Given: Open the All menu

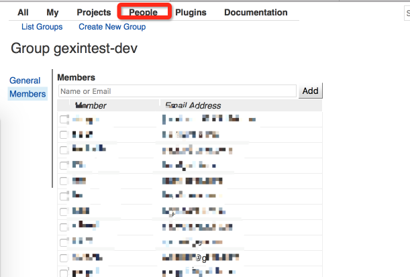Looking at the screenshot, I should point(23,12).
